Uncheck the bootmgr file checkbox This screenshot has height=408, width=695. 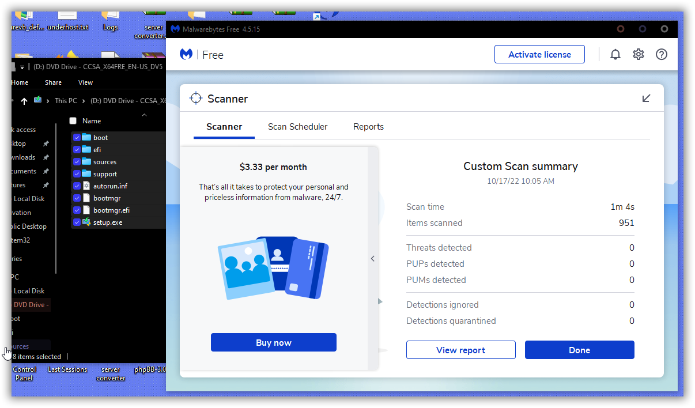tap(77, 198)
